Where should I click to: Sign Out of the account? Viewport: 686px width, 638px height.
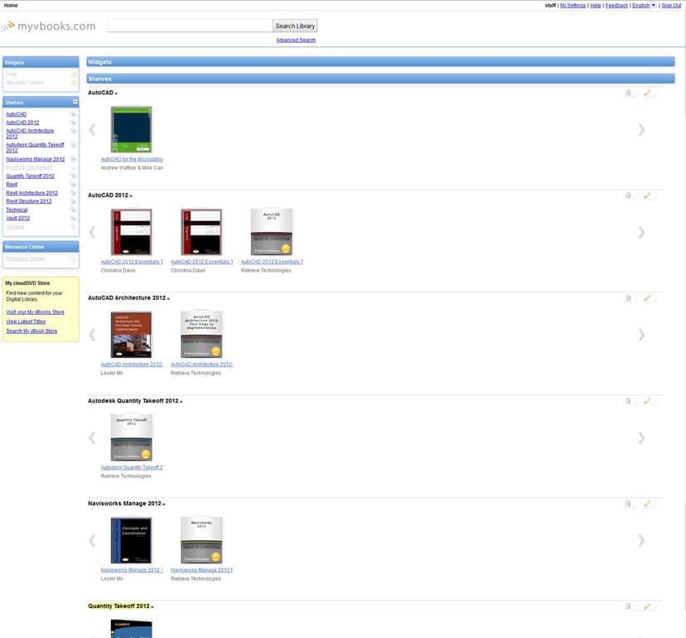[x=671, y=5]
